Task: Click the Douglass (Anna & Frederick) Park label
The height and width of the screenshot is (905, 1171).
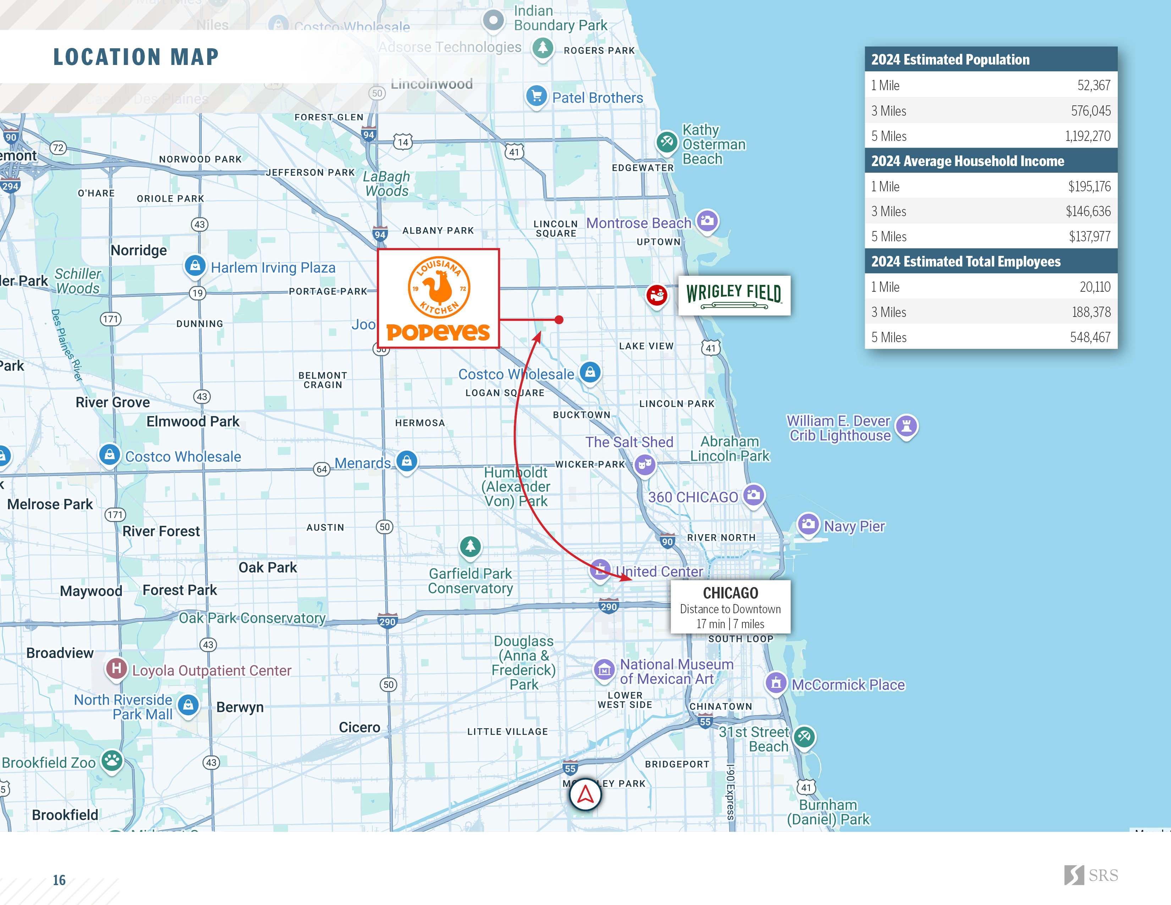Action: click(x=524, y=663)
